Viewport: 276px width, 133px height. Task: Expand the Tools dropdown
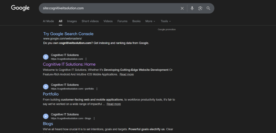pos(165,21)
